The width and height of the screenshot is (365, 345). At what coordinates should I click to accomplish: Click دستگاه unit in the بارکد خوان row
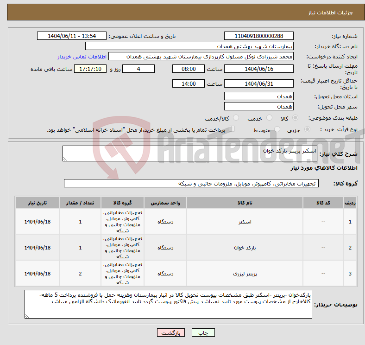(165, 248)
